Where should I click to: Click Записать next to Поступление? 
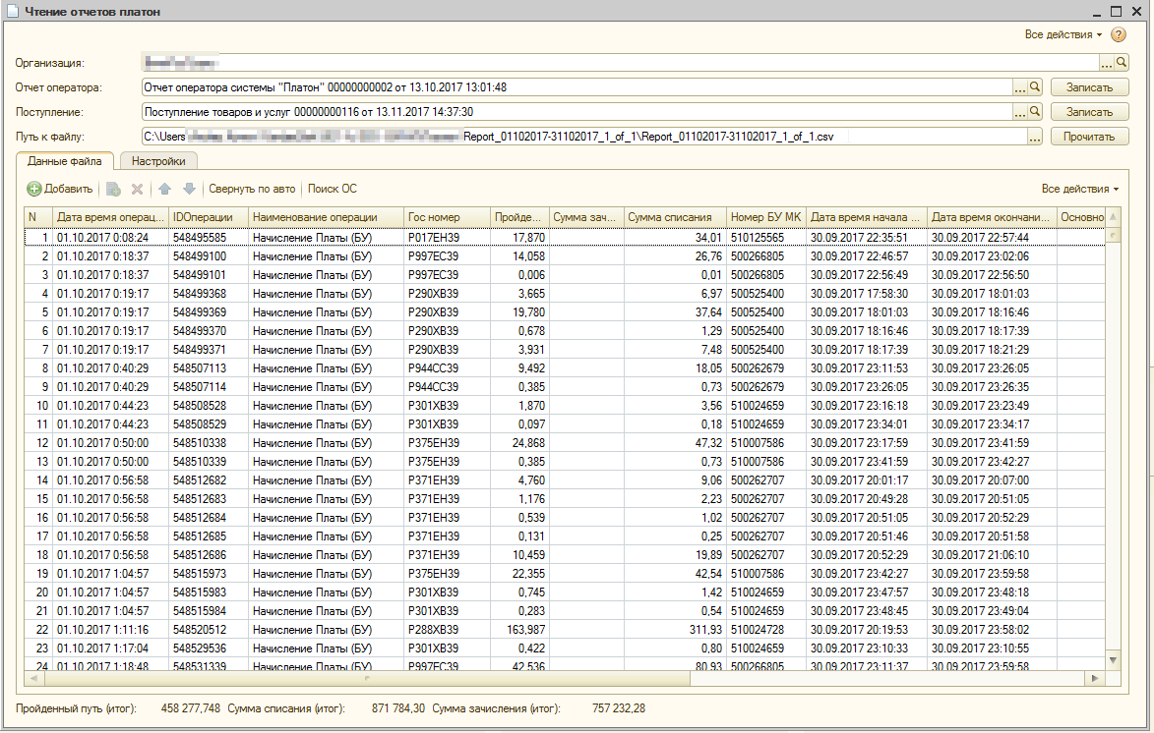pyautogui.click(x=1089, y=112)
